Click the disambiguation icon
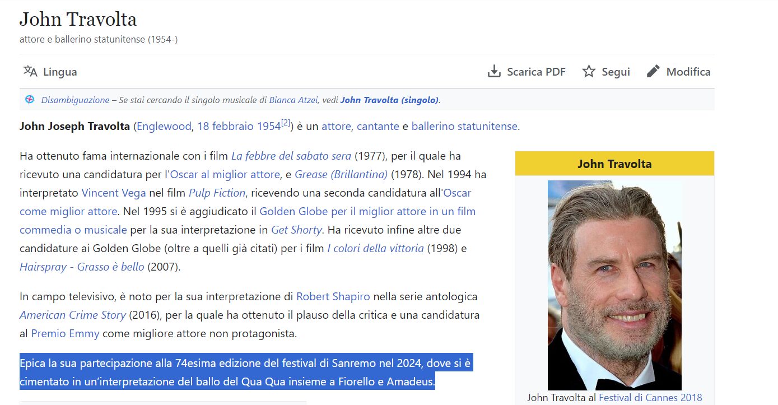The height and width of the screenshot is (405, 778). (30, 100)
